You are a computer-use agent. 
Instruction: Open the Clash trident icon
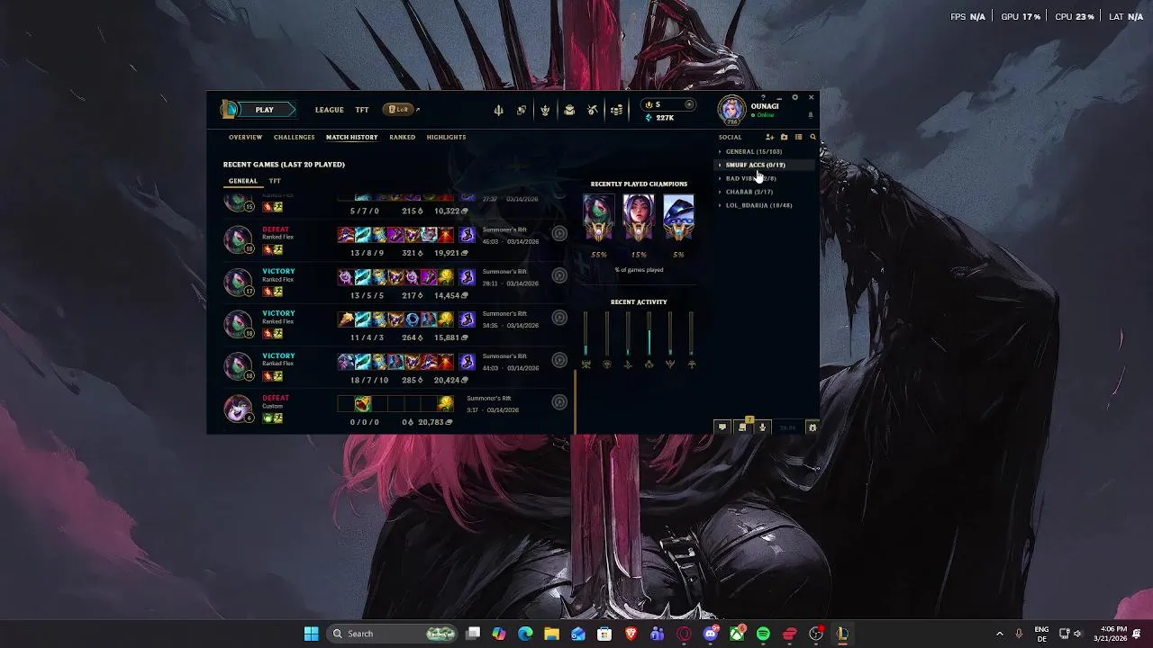coord(498,110)
